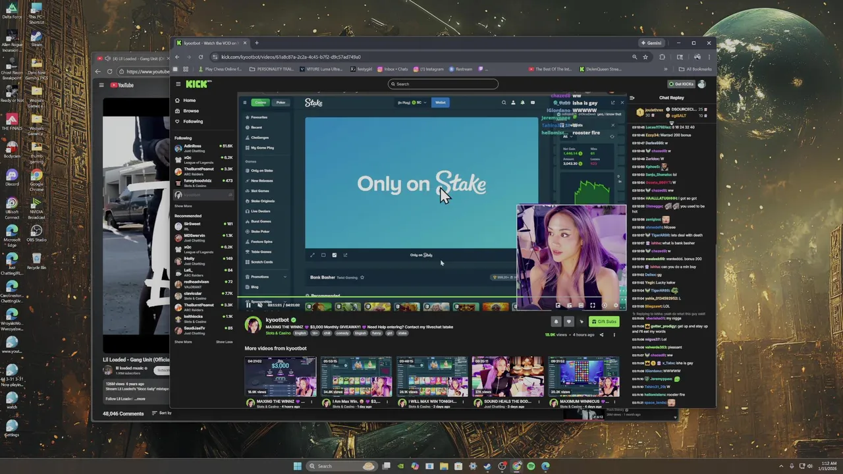Click the YouTube logo in background window
Screen dimensions: 843x474
coord(122,85)
